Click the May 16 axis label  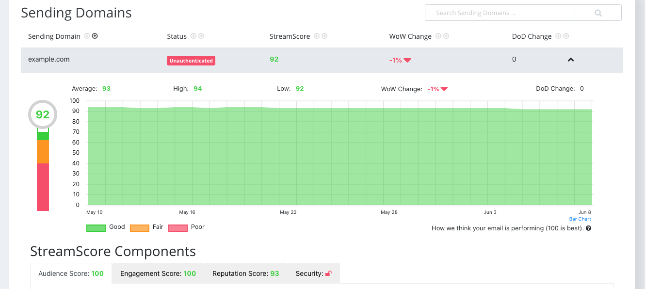click(x=187, y=212)
